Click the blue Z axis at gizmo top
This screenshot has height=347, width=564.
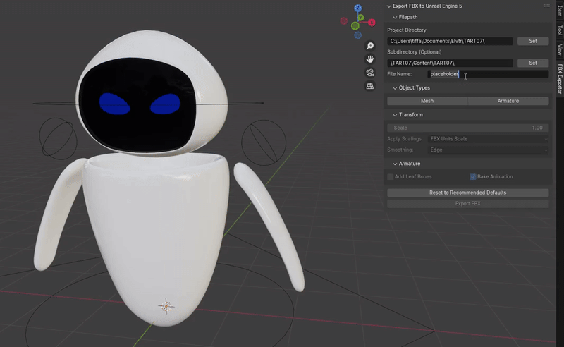[x=358, y=8]
